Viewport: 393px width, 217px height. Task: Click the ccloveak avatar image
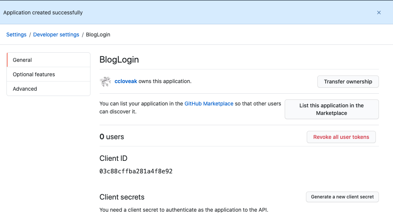[105, 81]
